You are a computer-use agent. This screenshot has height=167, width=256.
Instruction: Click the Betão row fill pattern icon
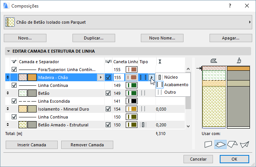point(23,93)
